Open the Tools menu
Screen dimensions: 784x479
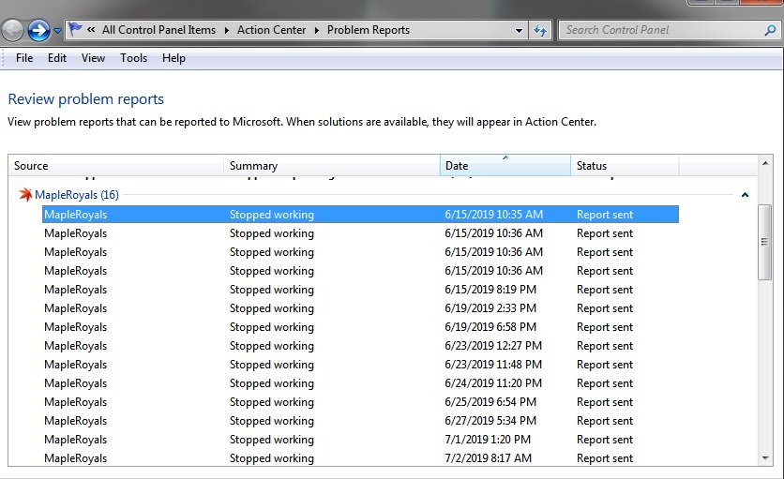pyautogui.click(x=133, y=58)
